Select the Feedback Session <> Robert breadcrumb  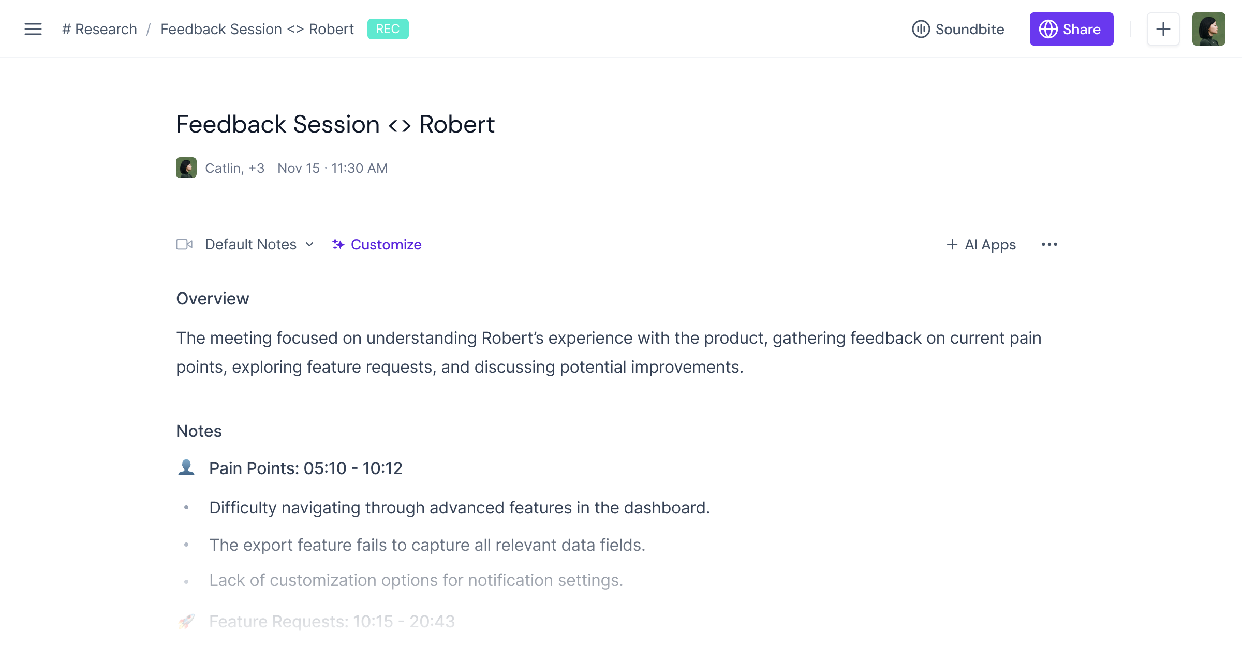(x=257, y=29)
